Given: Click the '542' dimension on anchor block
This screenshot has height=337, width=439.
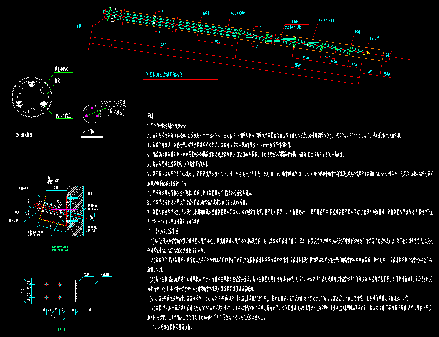Looking at the screenshot, I should pos(52,226).
